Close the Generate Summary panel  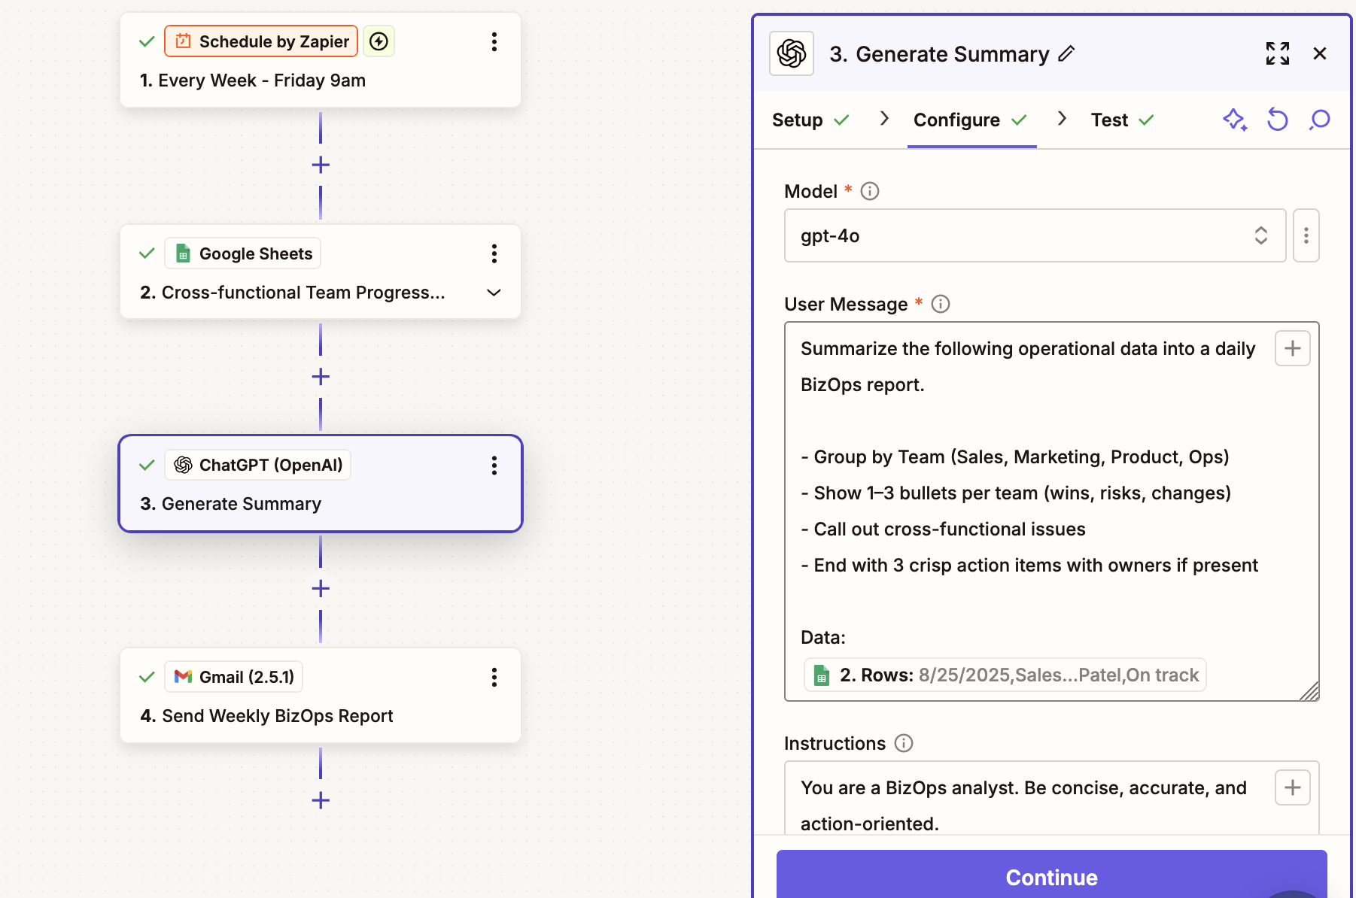(1320, 53)
